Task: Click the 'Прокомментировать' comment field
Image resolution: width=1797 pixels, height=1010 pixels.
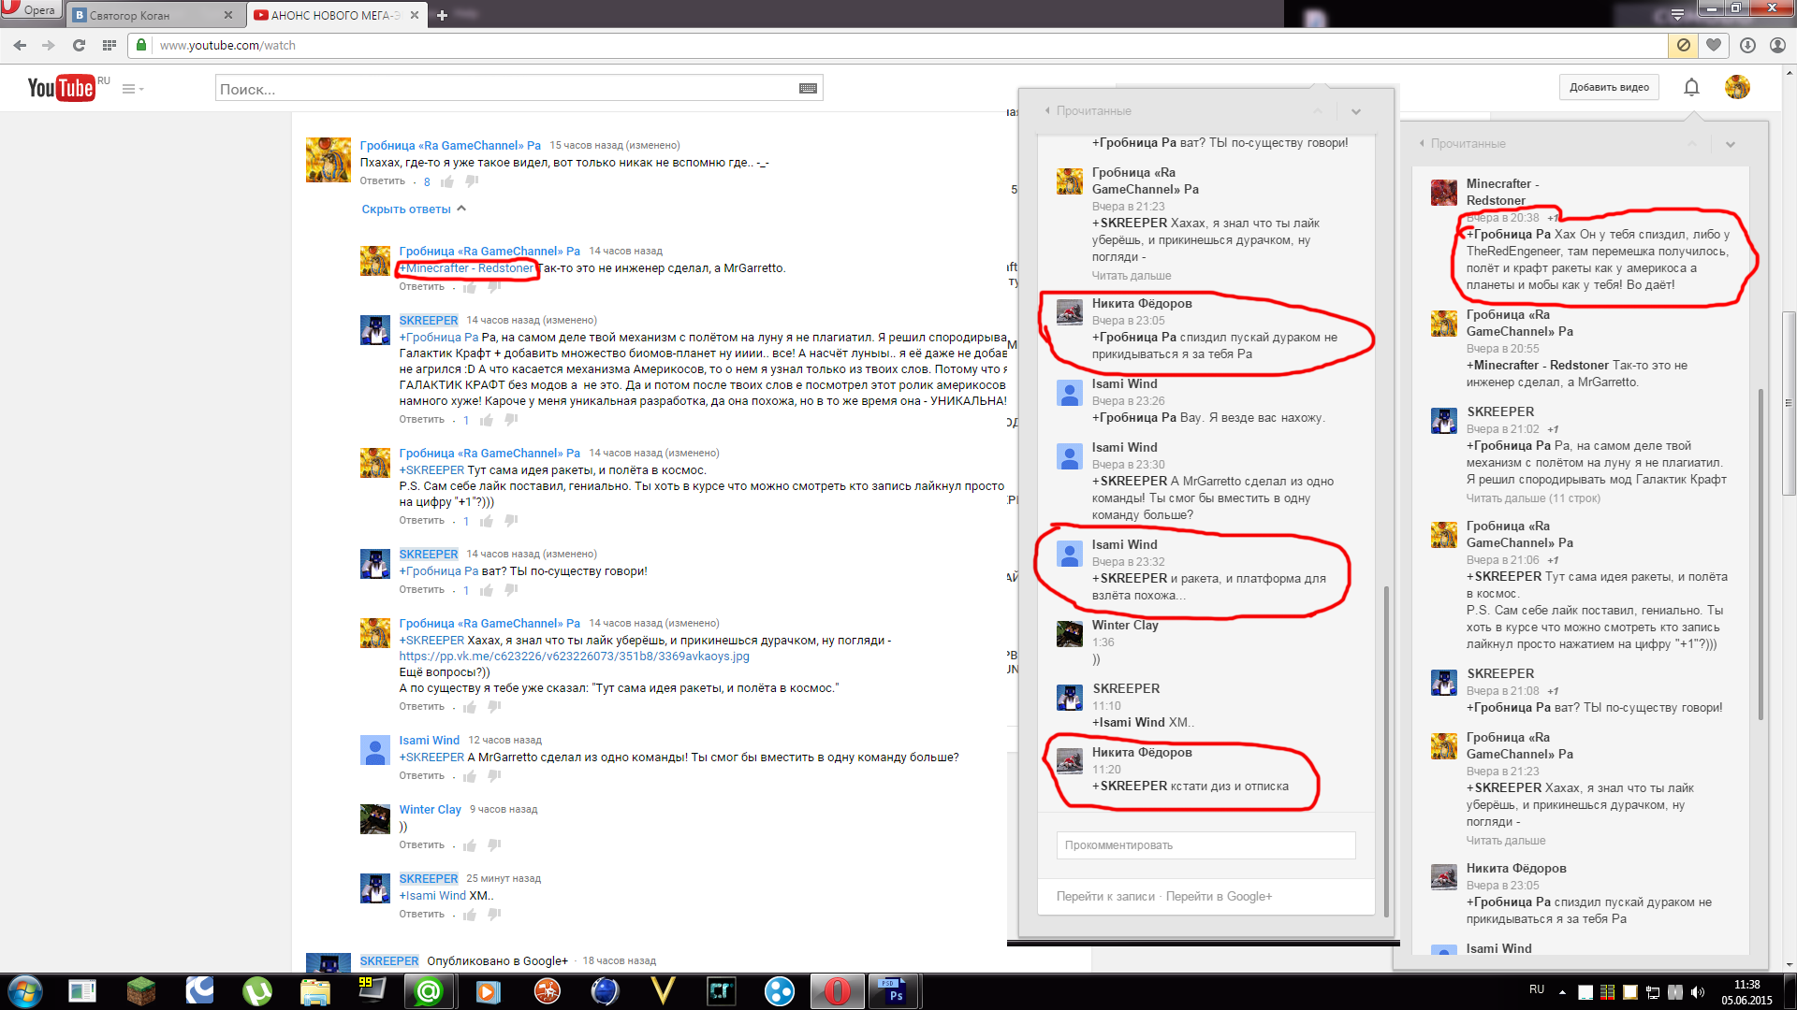Action: tap(1205, 845)
